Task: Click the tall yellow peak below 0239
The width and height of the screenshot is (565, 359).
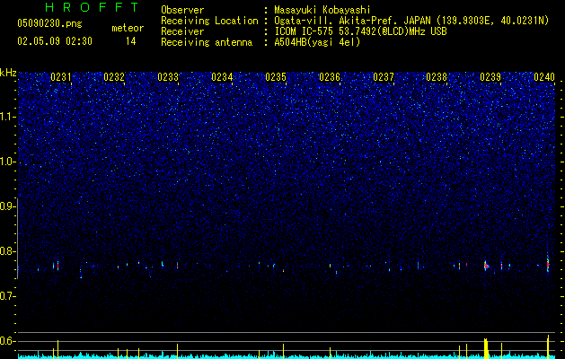Action: coord(486,348)
